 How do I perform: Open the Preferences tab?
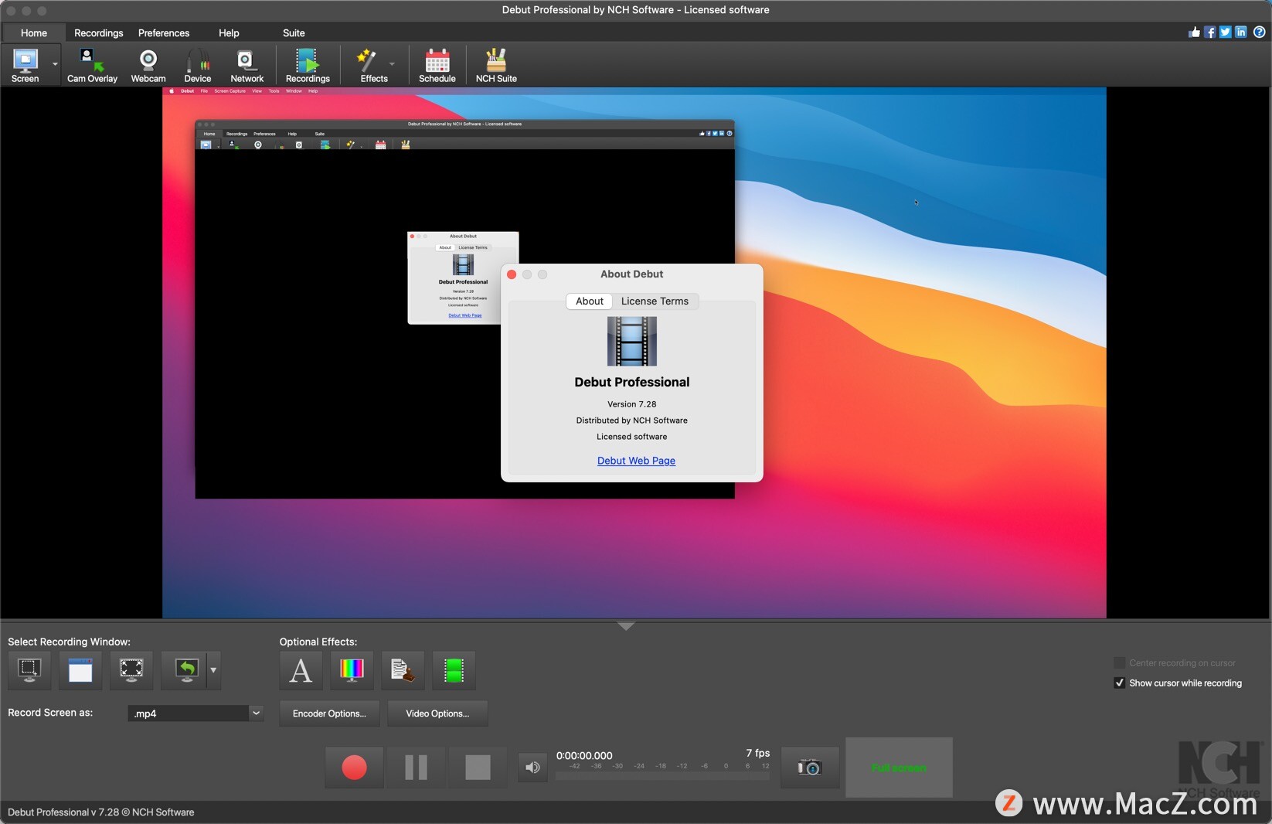[164, 32]
